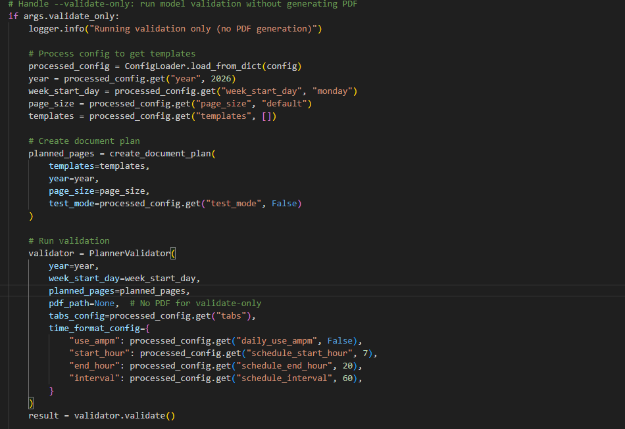
Task: Click the pdf_path=None argument
Action: point(82,304)
